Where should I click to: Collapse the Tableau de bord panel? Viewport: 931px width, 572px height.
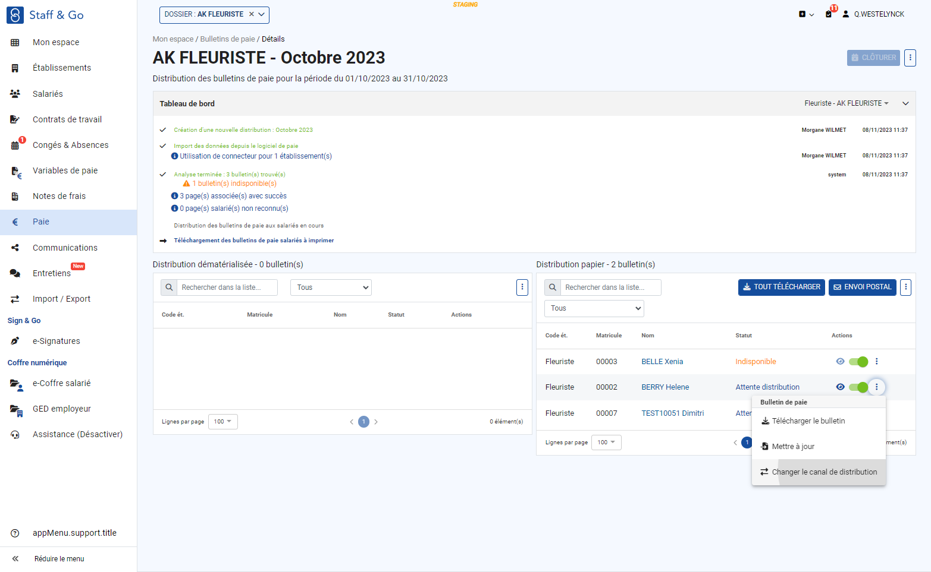pyautogui.click(x=905, y=103)
